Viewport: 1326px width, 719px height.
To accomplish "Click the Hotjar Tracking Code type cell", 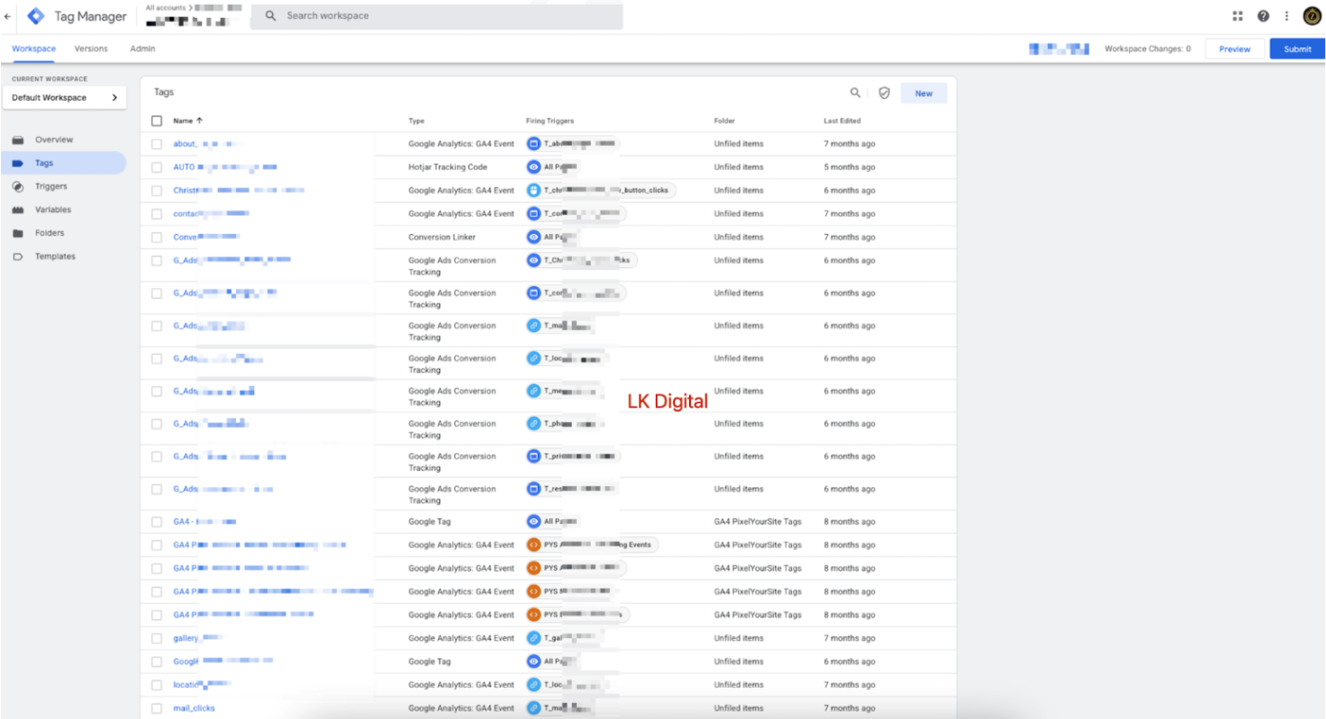I will click(x=447, y=167).
